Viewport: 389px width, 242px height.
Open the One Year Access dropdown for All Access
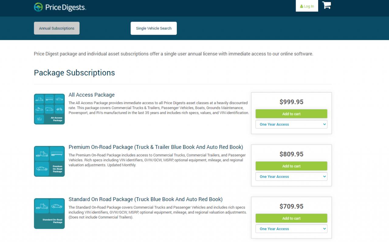[291, 124]
